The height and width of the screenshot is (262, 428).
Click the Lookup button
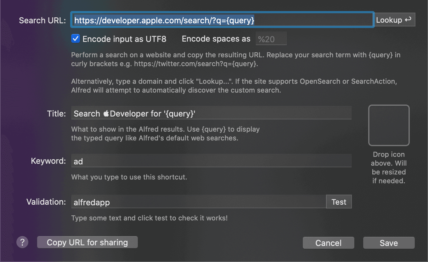point(395,20)
